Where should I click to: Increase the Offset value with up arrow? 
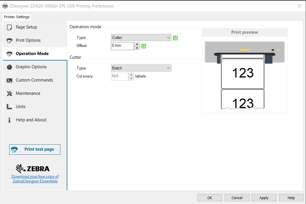[x=137, y=44]
